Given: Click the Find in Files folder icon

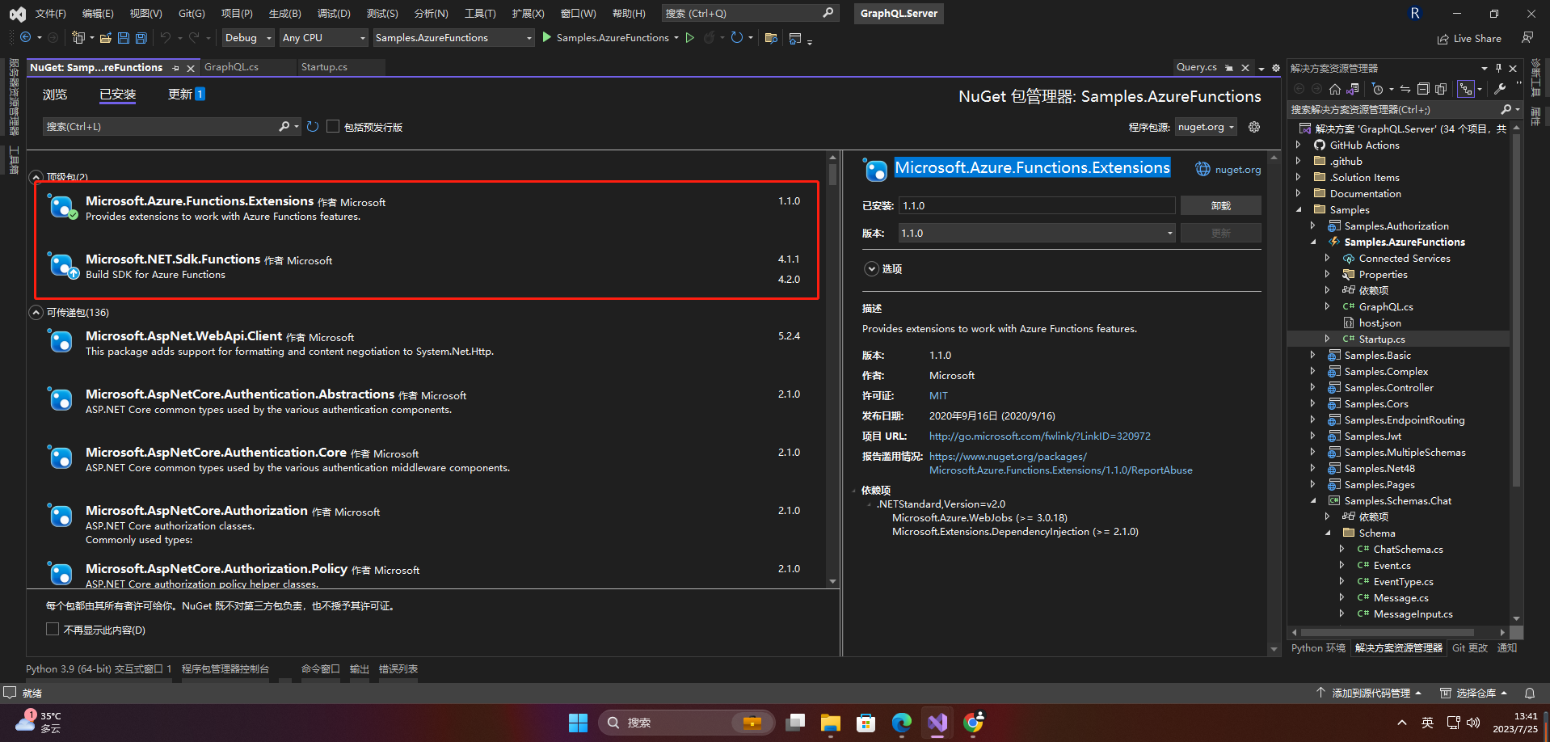Looking at the screenshot, I should click(x=771, y=37).
